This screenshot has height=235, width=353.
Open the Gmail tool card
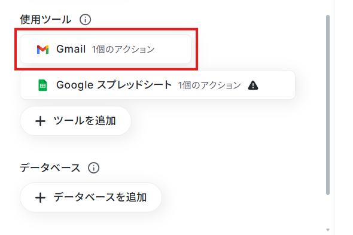click(x=105, y=49)
